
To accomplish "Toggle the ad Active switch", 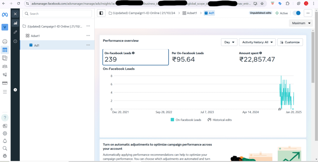I will (297, 13).
